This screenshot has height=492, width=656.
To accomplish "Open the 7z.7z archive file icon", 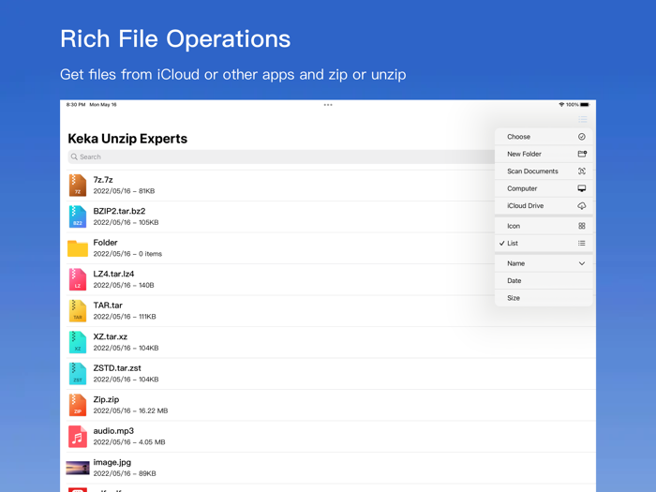I will click(x=78, y=186).
